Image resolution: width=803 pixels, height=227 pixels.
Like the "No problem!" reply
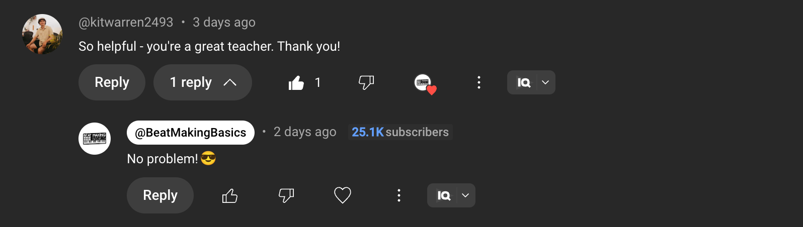230,195
